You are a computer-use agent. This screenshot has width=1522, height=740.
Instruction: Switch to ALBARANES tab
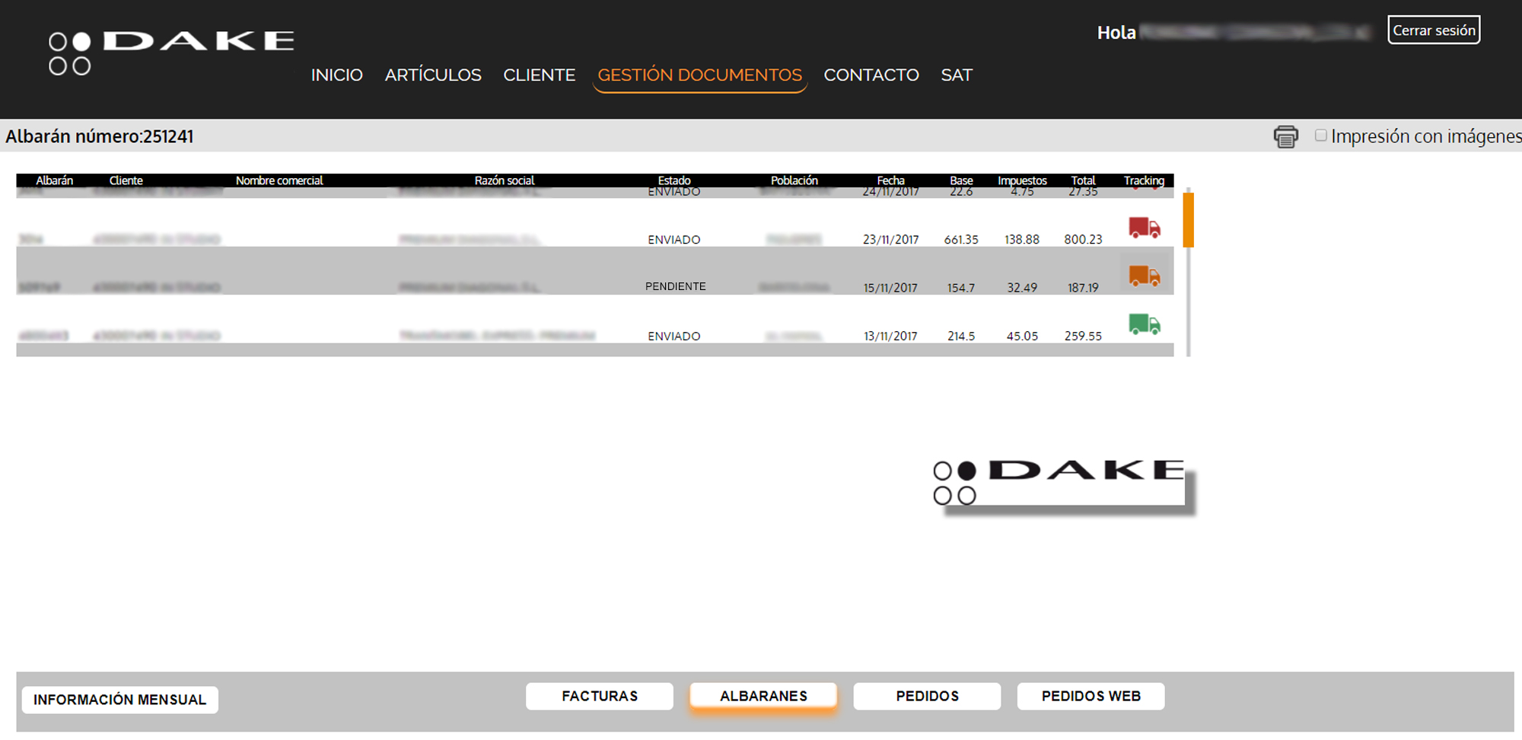(763, 696)
